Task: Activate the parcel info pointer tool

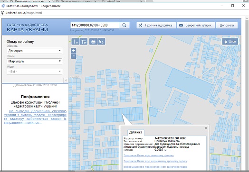Action: [x=101, y=42]
